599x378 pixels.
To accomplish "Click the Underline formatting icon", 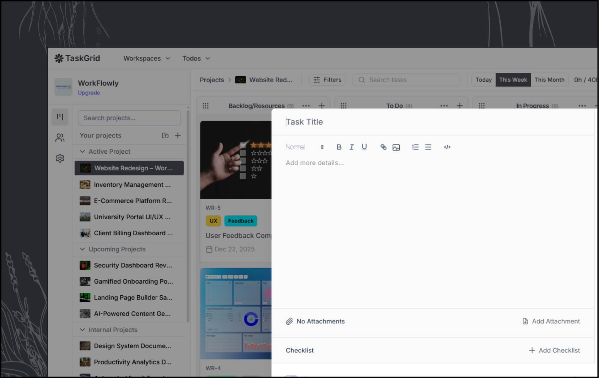I will (x=364, y=147).
